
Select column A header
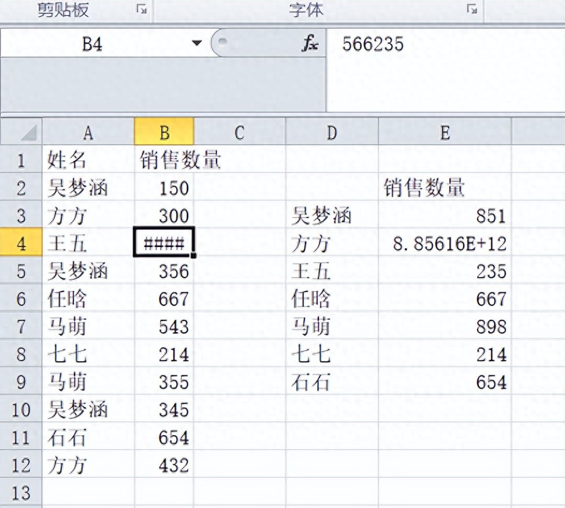tap(88, 133)
